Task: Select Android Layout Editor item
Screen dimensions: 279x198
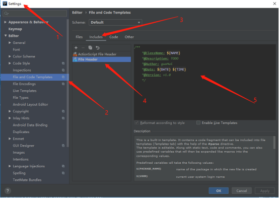Action: click(x=30, y=104)
